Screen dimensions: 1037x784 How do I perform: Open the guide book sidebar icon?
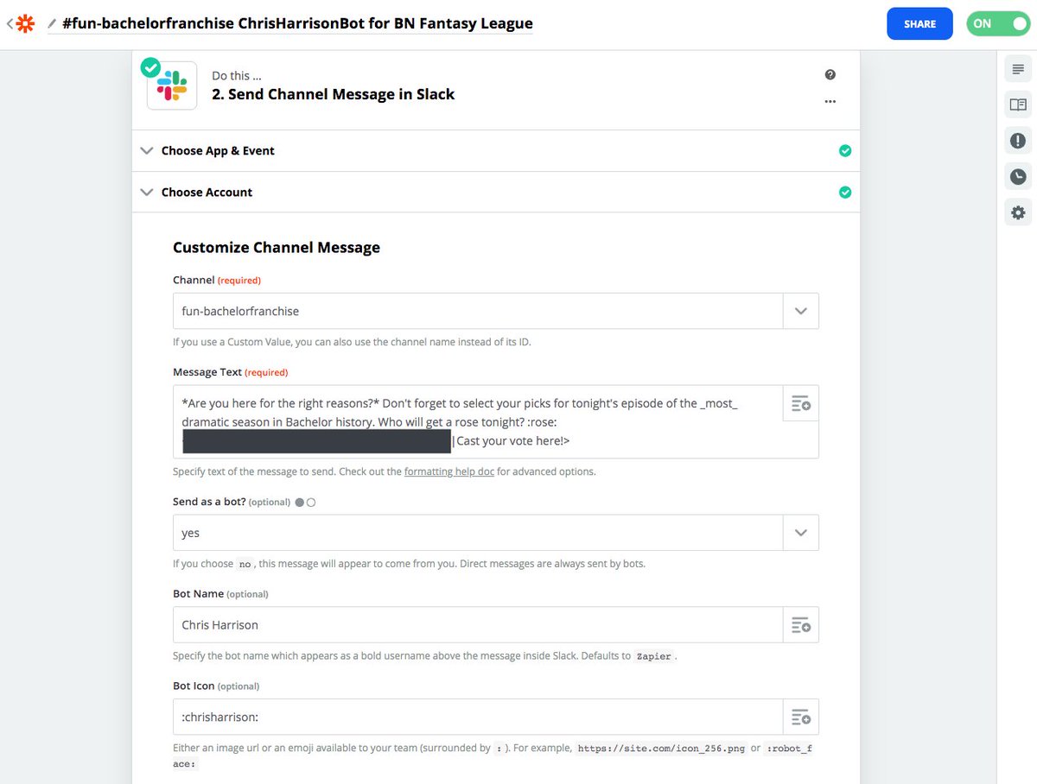pyautogui.click(x=1018, y=105)
